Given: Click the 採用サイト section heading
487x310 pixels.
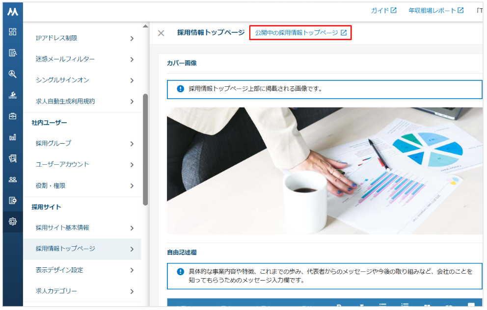Looking at the screenshot, I should click(x=46, y=207).
